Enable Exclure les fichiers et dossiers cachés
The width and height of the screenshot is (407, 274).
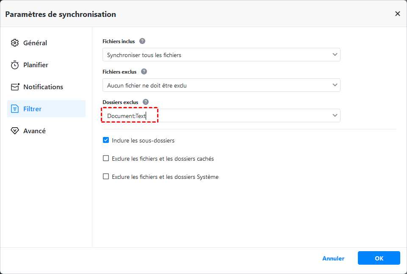[x=106, y=159]
